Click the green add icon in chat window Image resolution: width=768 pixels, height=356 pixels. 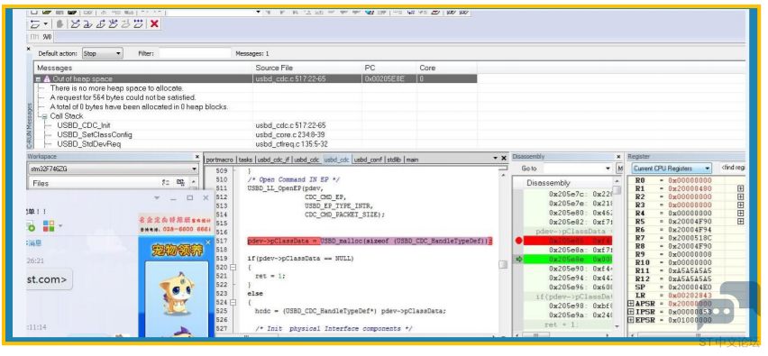[x=31, y=227]
